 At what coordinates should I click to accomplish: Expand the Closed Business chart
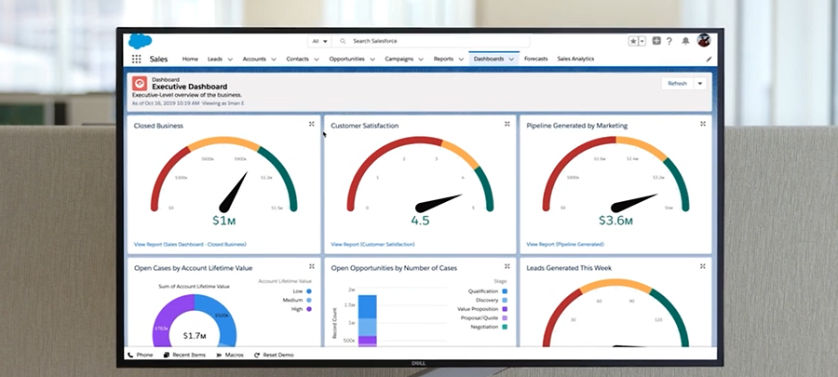click(x=311, y=124)
